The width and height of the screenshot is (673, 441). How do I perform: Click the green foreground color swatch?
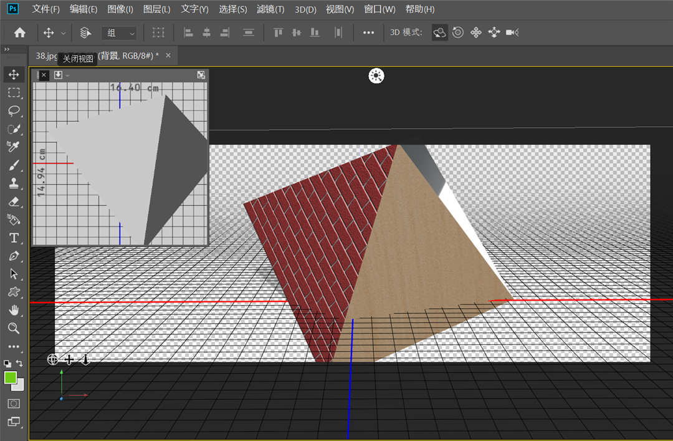11,377
